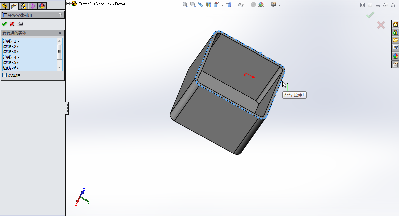Click the confirmation corner red X
The height and width of the screenshot is (216, 399).
pos(381,25)
